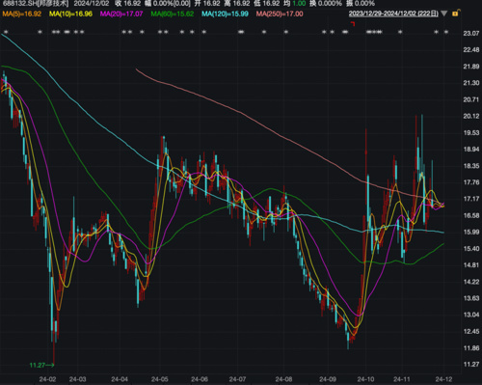Click the 24-10 date axis label

click(x=365, y=379)
